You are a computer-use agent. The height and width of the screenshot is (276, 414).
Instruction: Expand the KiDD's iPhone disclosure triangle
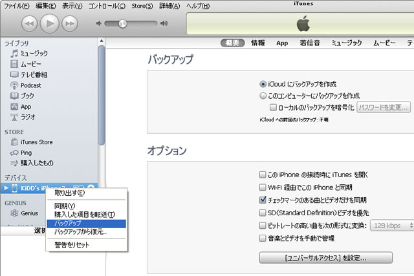(x=6, y=188)
